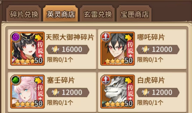
Task: Tap the 天照大御神 hero portrait
Action: point(27,49)
